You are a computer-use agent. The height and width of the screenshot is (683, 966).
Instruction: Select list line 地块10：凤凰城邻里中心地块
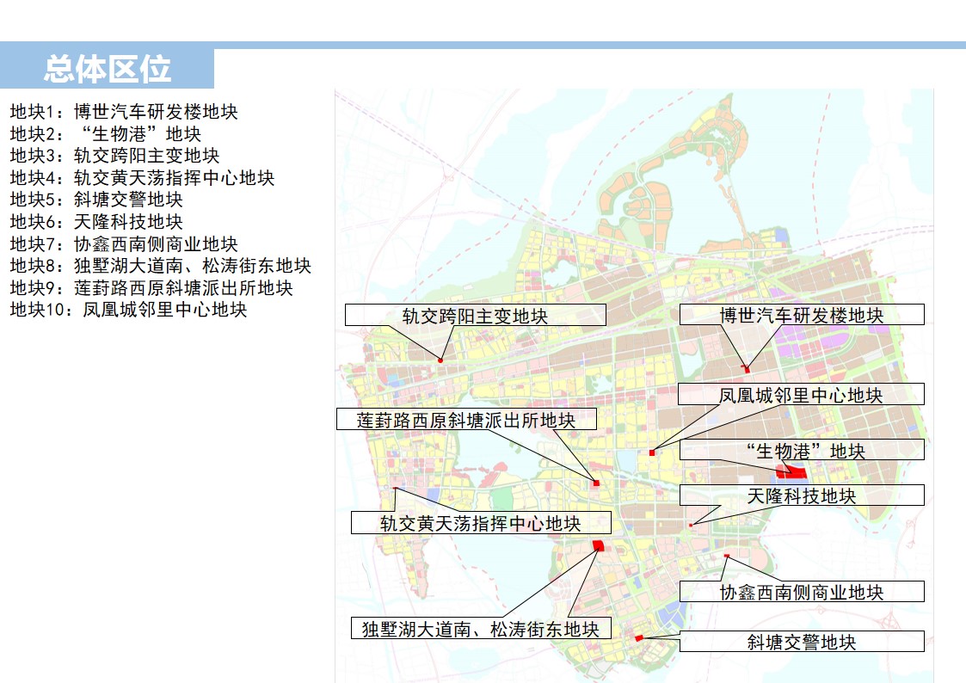click(128, 310)
